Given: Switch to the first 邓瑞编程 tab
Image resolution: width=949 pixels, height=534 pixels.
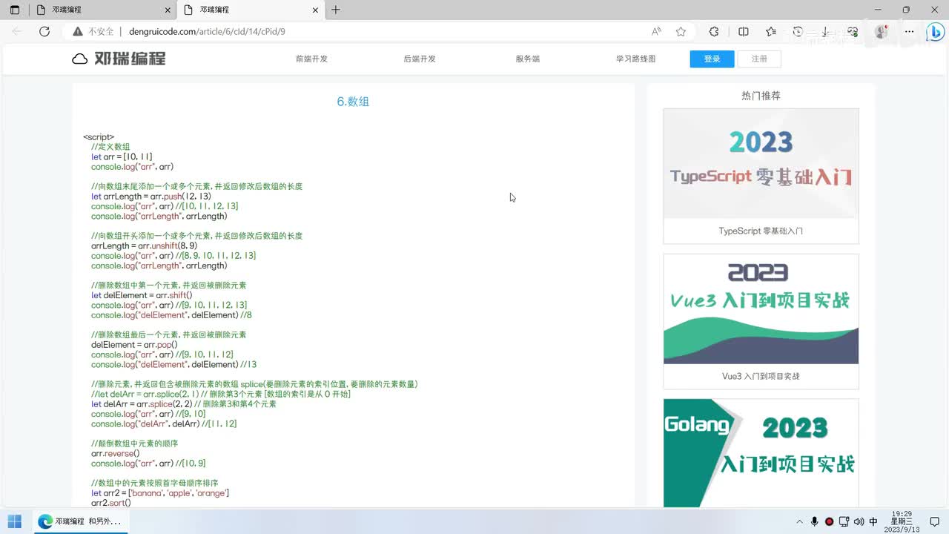Looking at the screenshot, I should coord(102,10).
